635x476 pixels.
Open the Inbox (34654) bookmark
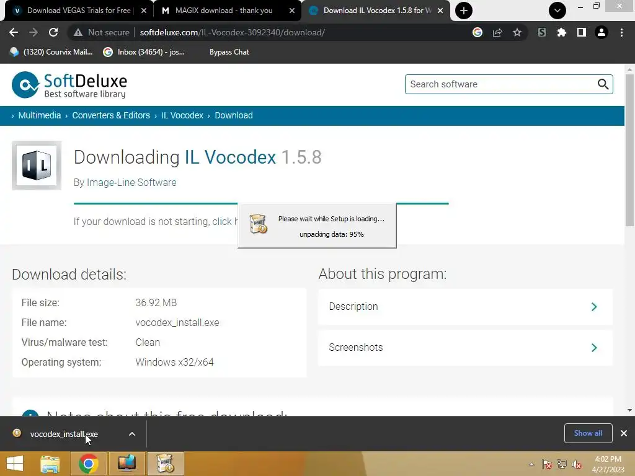click(x=144, y=52)
